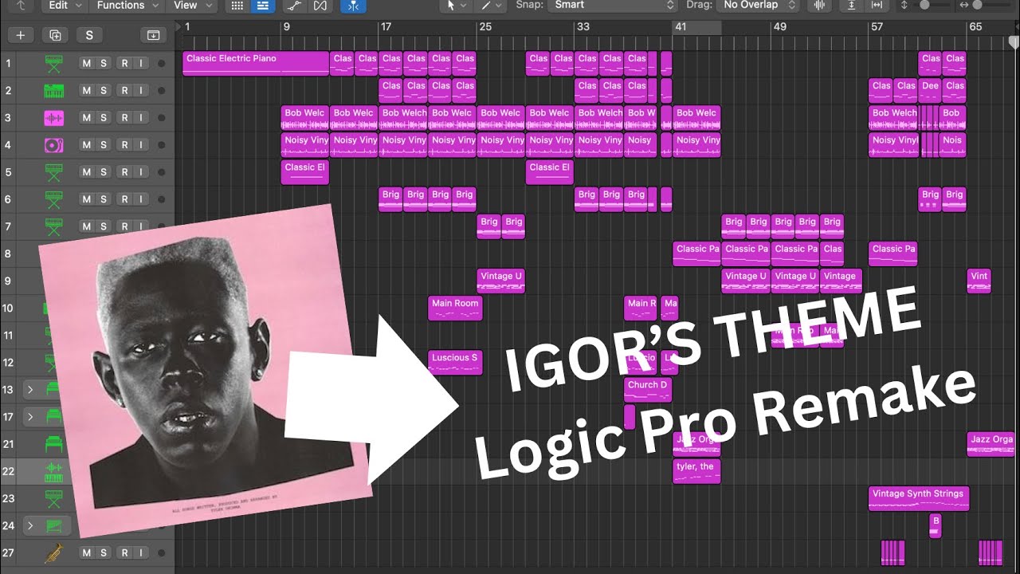This screenshot has height=574, width=1020.
Task: Click track 21 organ icon
Action: point(53,444)
